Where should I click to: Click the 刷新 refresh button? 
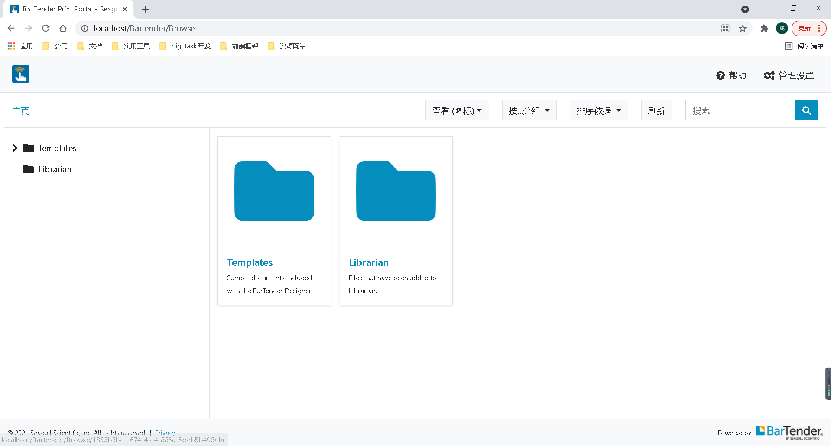coord(656,110)
